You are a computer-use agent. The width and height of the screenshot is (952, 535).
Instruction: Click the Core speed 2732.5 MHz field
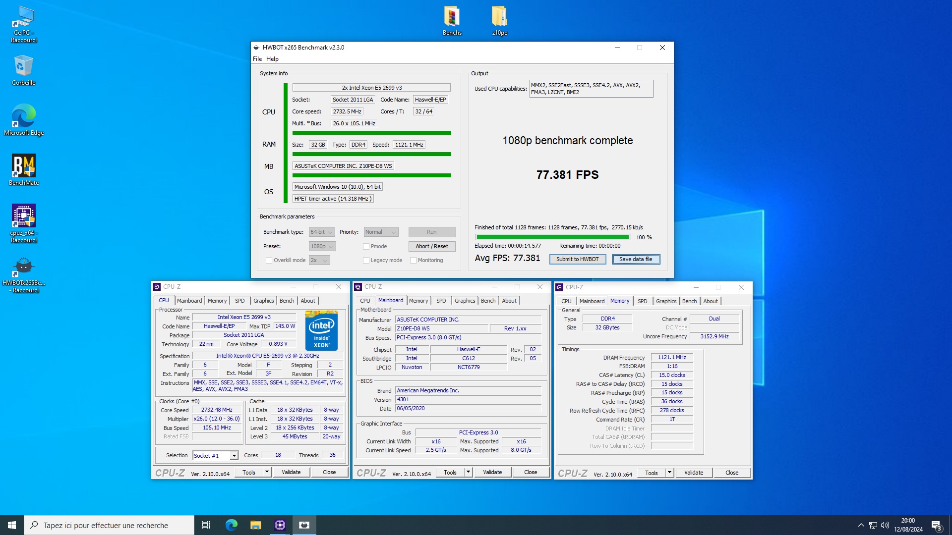347,111
